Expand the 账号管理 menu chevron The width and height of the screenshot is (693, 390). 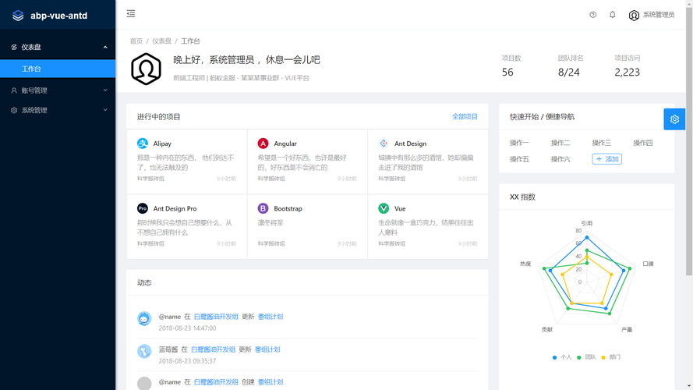(105, 90)
